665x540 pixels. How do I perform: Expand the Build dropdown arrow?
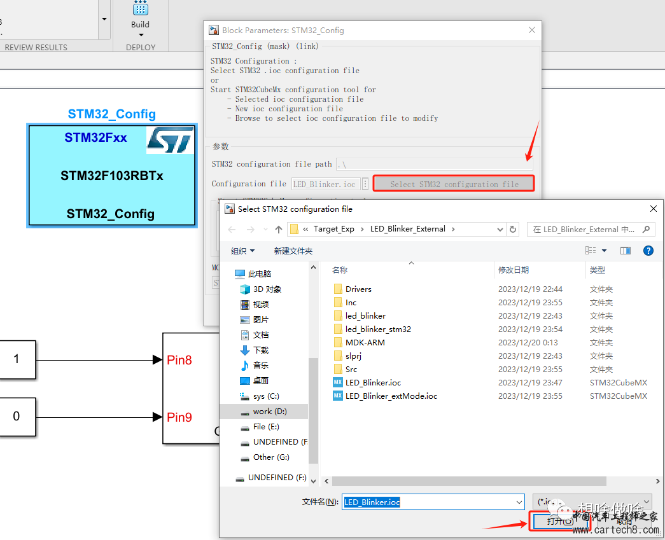coord(141,35)
